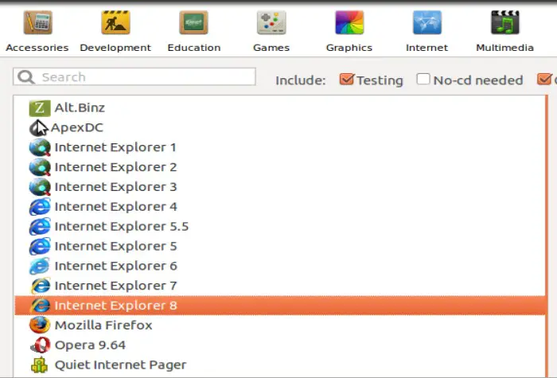Click the Internet Explorer 8 icon

40,306
